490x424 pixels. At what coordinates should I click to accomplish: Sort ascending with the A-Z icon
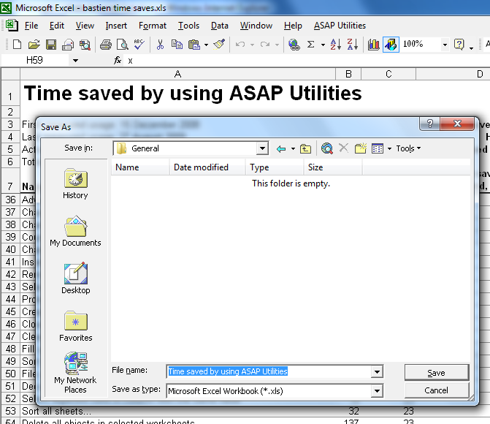336,45
